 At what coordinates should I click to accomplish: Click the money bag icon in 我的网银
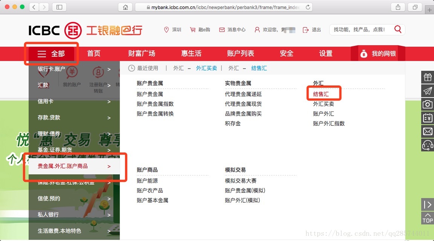coord(364,54)
